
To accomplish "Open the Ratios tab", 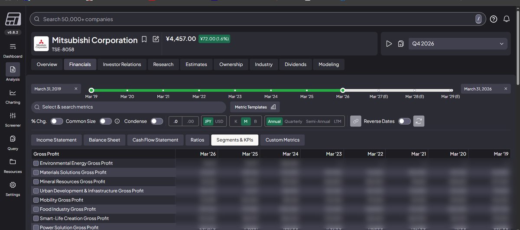I will click(x=197, y=140).
